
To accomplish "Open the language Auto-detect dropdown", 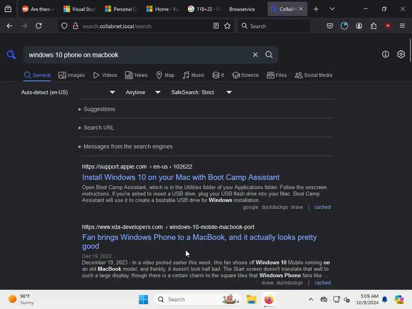I will (68, 92).
